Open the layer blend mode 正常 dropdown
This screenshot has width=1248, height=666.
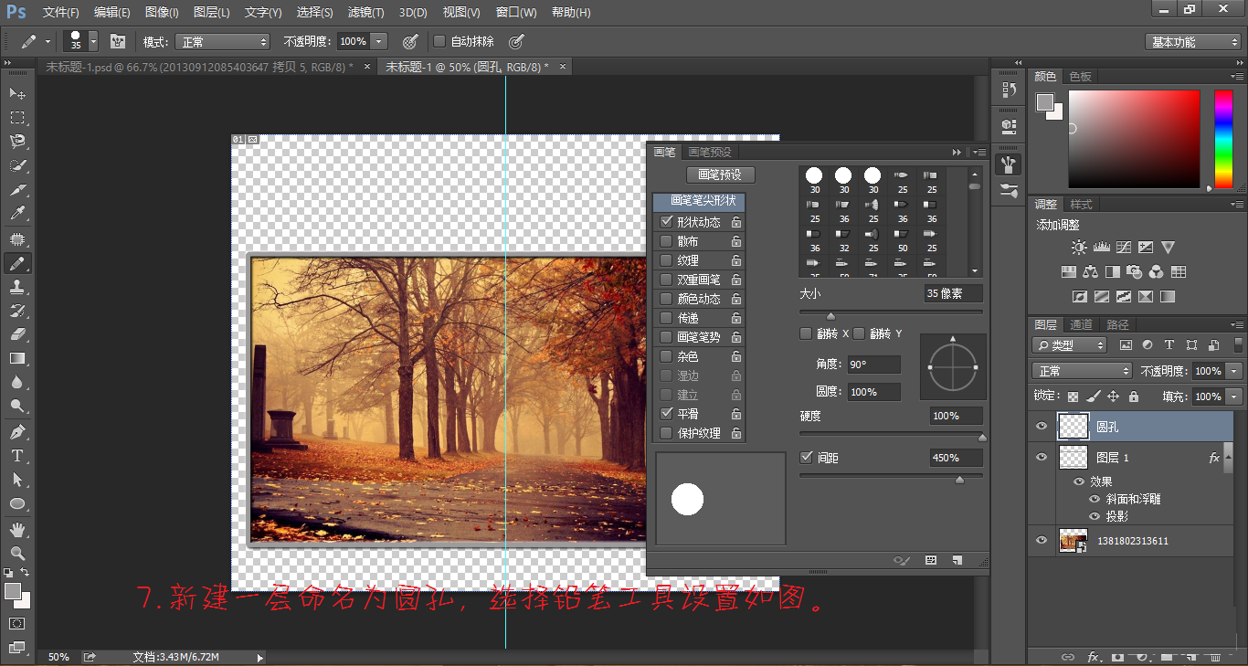(1082, 371)
